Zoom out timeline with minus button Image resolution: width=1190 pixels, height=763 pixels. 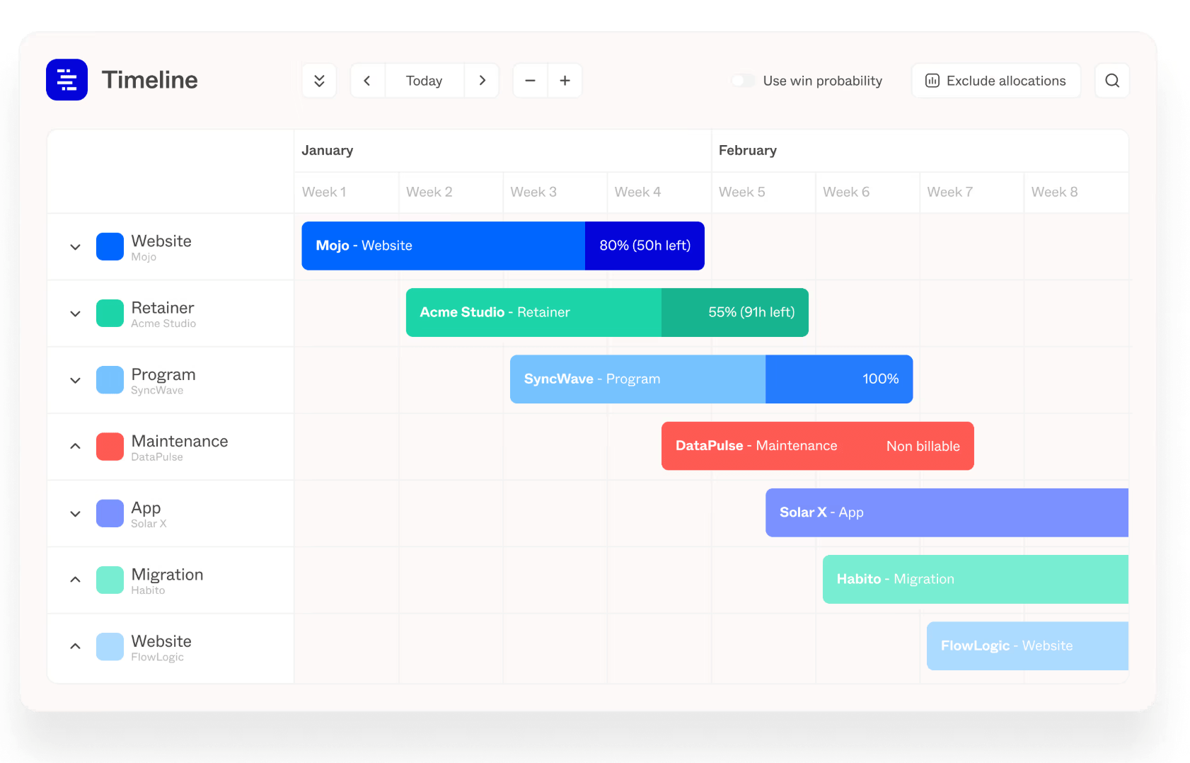[x=530, y=81]
